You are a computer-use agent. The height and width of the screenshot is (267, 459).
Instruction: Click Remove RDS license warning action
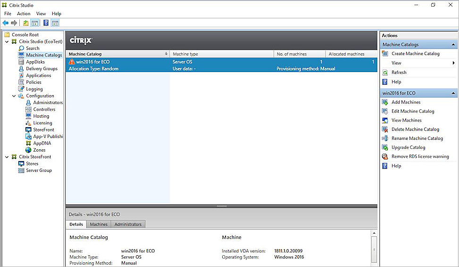click(420, 156)
